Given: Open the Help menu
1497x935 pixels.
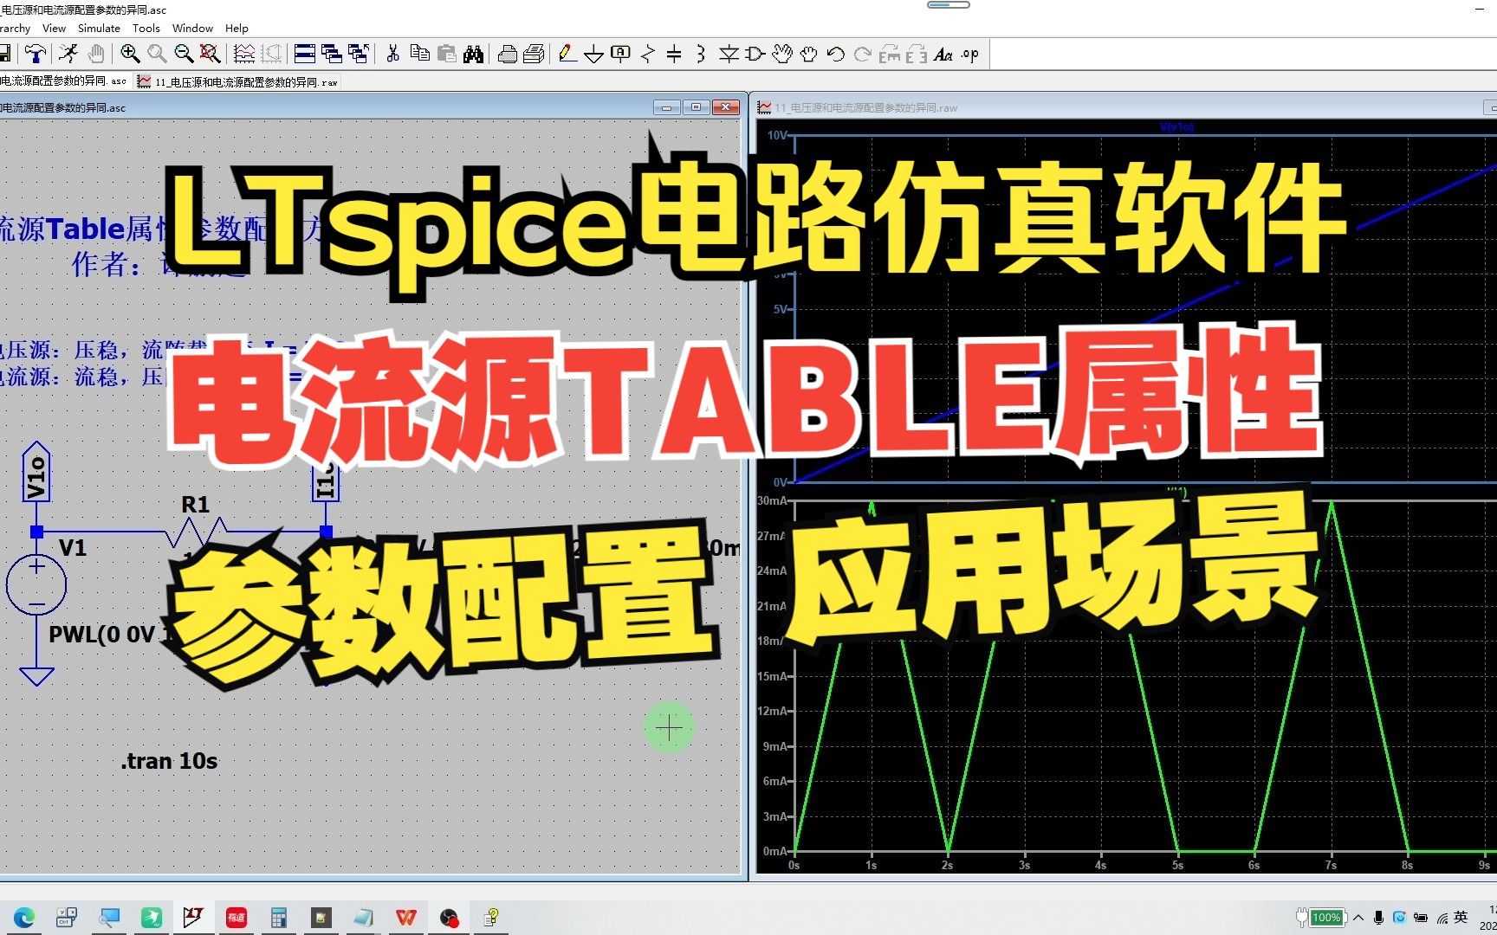Looking at the screenshot, I should tap(237, 28).
